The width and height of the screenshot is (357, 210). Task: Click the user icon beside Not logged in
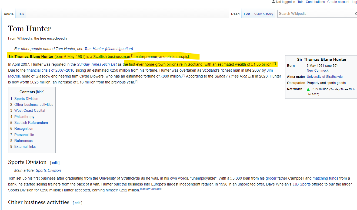[x=273, y=2]
